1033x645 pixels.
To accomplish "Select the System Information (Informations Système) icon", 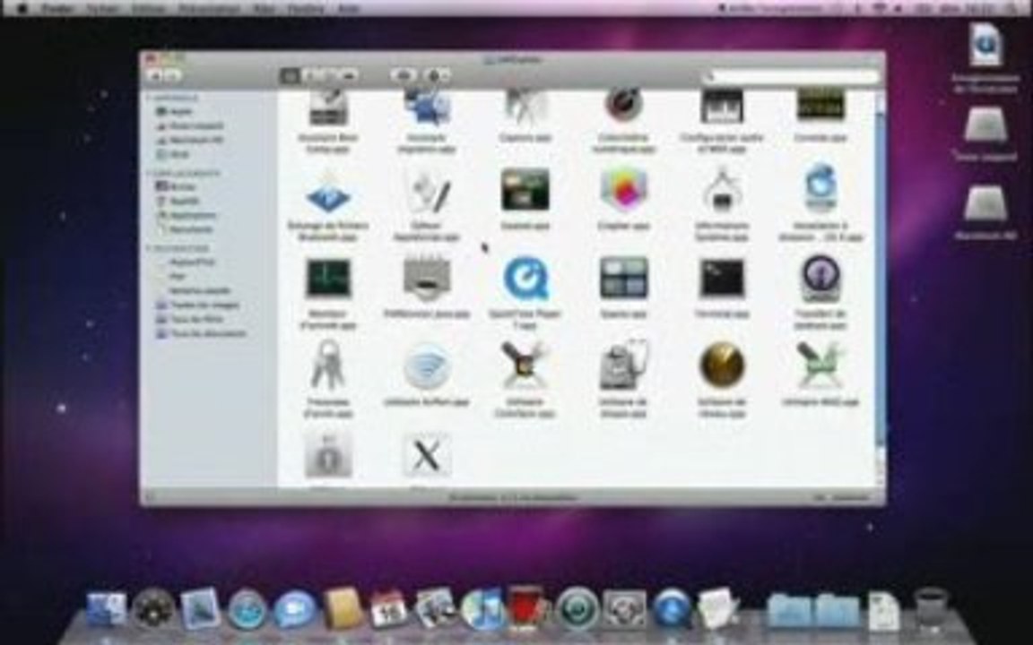I will (x=722, y=191).
